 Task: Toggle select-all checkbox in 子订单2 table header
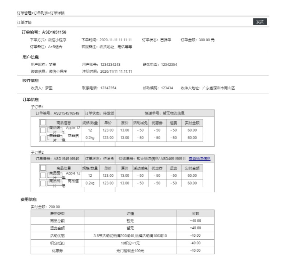(x=43, y=168)
